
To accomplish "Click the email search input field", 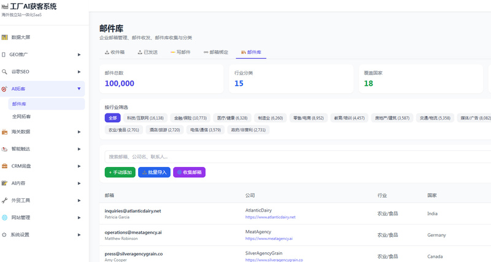I will (298, 157).
